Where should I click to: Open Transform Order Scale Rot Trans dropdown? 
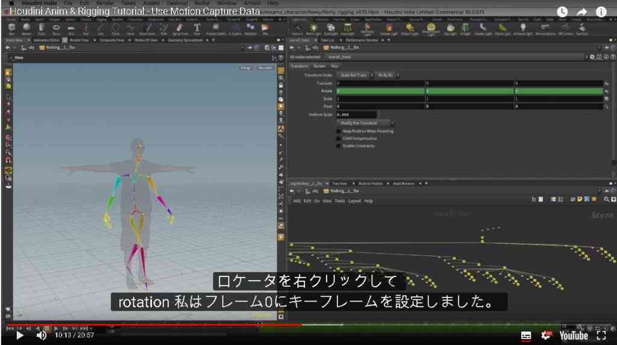pos(354,75)
